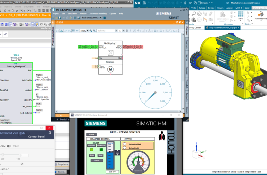Image resolution: width=267 pixels, height=175 pixels.
Task: Click the zoom out magnifier in the G120 chart
Action: (x=91, y=31)
